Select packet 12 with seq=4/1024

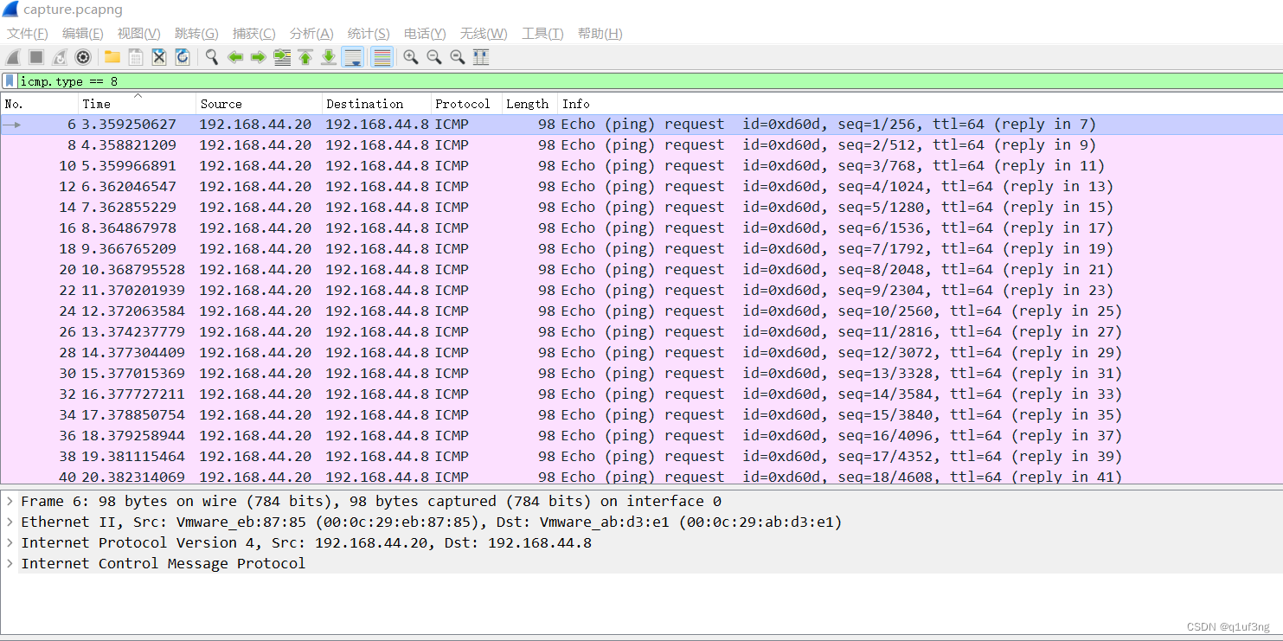pyautogui.click(x=641, y=187)
